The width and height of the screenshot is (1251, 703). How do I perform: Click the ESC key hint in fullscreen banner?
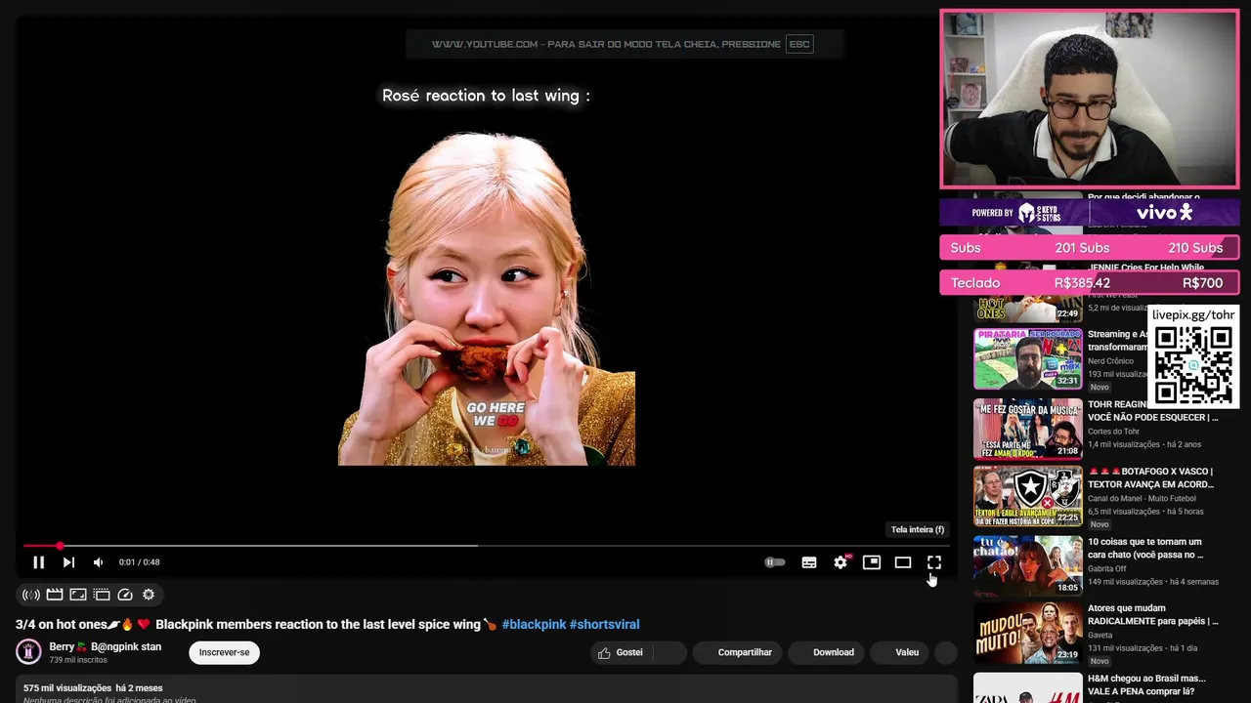799,44
